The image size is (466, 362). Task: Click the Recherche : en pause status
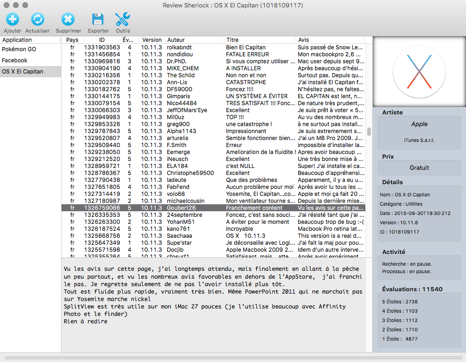click(x=407, y=264)
